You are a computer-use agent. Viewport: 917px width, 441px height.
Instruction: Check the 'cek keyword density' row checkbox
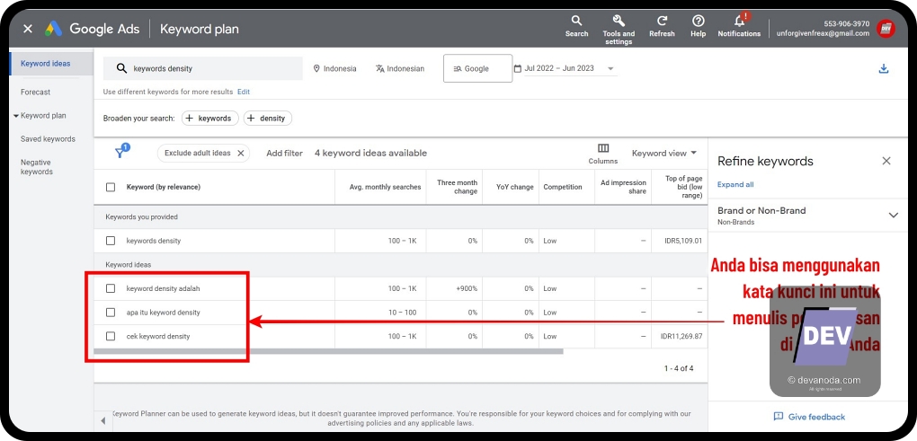coord(111,337)
